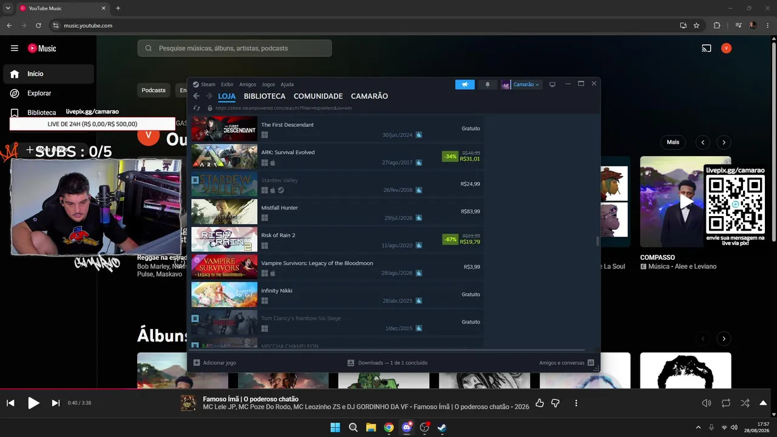777x437 pixels.
Task: Open the Stardew Valley store listing
Action: coord(337,184)
